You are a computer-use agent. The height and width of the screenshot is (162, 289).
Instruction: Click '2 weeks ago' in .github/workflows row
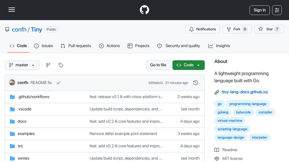tap(188, 97)
